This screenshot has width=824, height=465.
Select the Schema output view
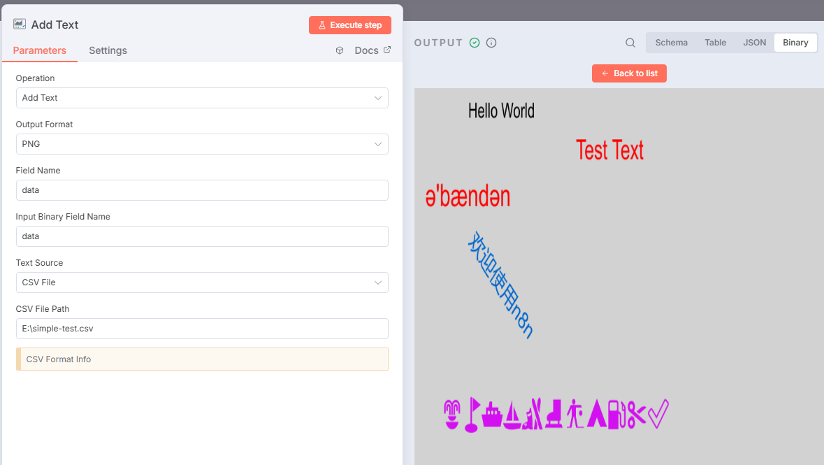coord(671,43)
